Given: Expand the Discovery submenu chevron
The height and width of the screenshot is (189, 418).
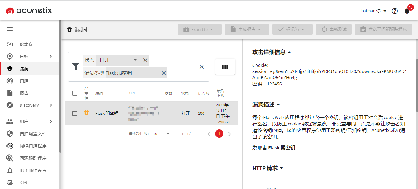Looking at the screenshot, I should point(51,105).
